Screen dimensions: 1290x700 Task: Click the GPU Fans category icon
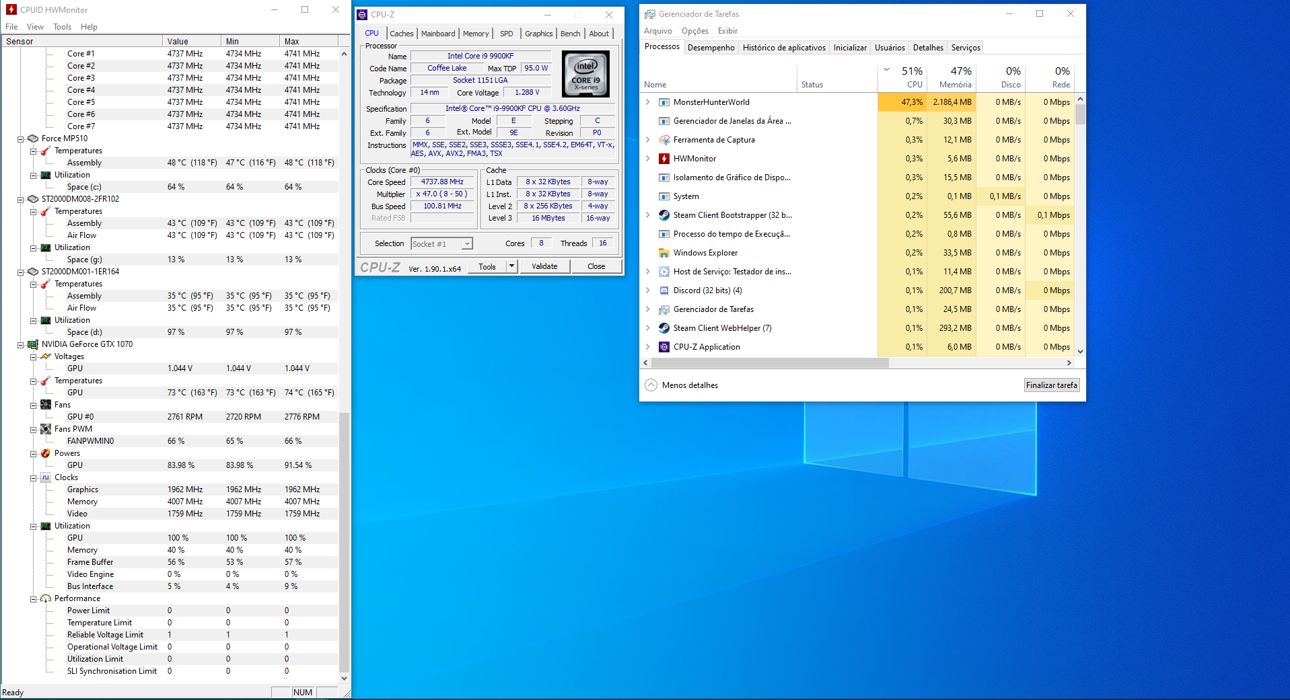point(46,405)
